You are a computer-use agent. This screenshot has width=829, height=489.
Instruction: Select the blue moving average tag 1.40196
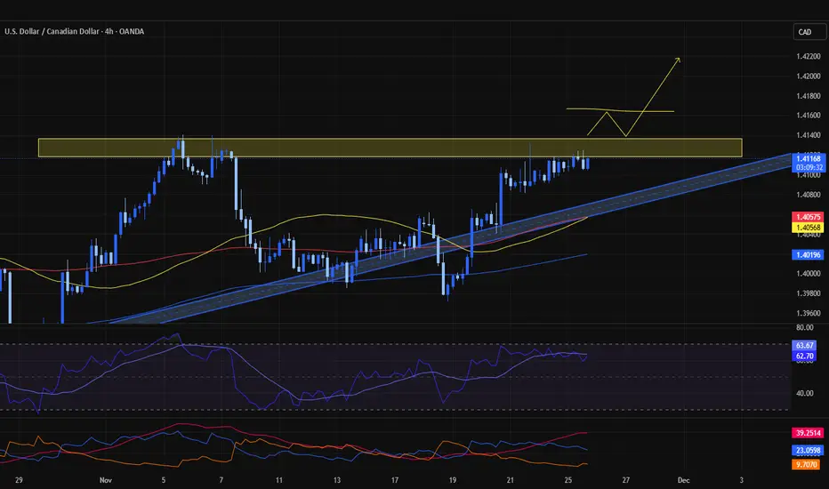coord(808,255)
